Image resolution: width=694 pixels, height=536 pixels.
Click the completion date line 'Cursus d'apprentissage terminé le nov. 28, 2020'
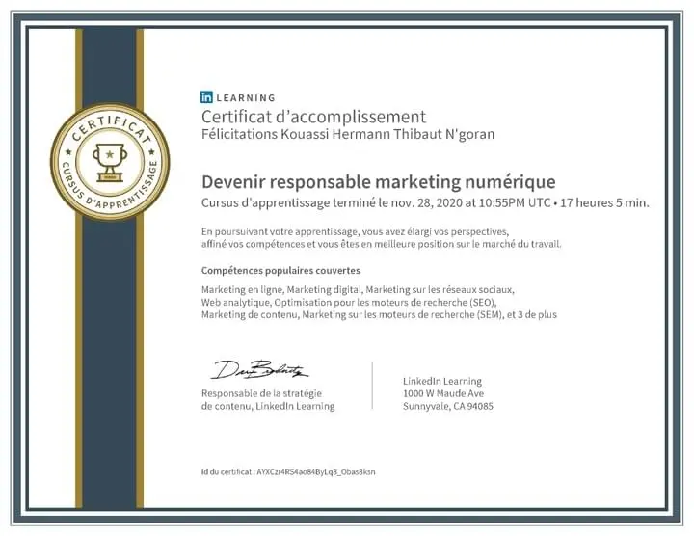pos(425,202)
